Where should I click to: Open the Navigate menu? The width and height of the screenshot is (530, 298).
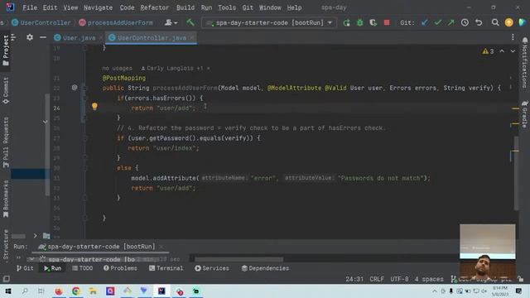click(98, 7)
